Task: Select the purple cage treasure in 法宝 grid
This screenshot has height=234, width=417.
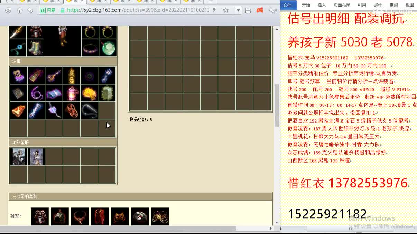Action: (19, 75)
